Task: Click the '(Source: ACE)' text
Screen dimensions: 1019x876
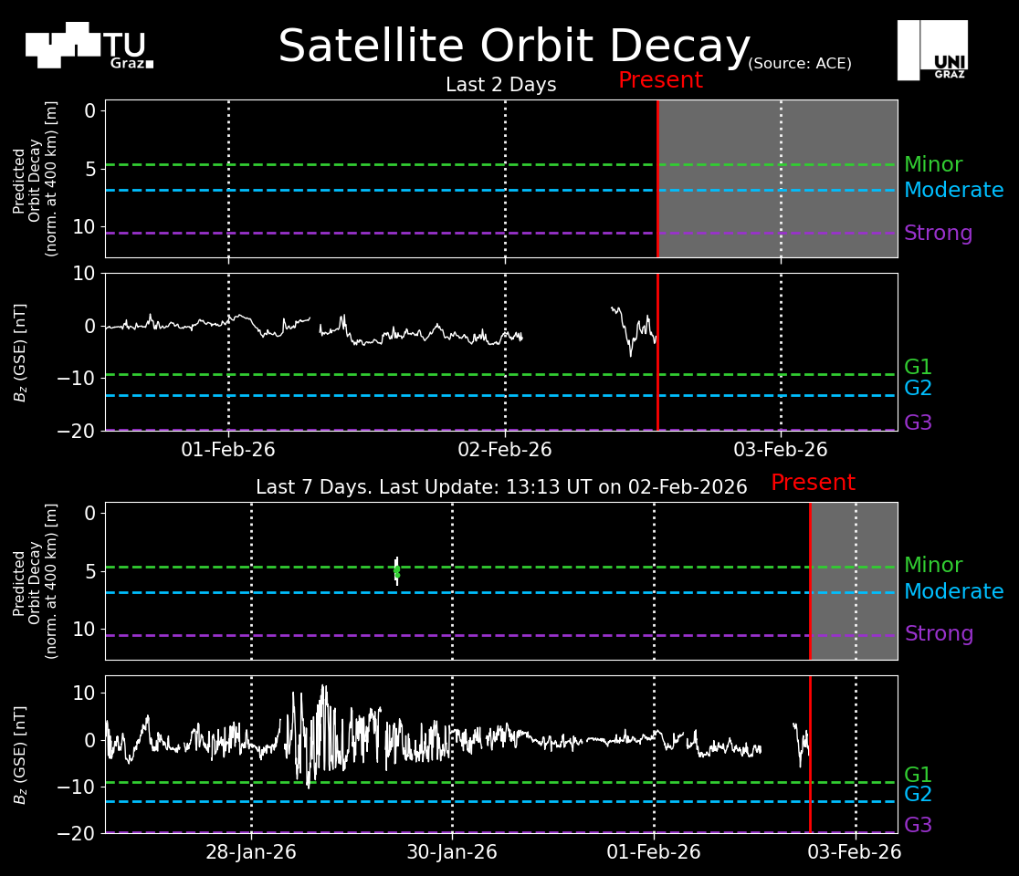Action: 799,64
